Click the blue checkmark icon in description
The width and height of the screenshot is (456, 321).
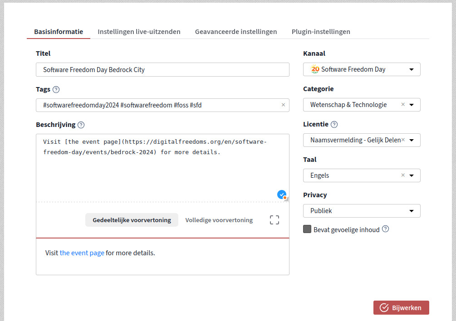tap(281, 195)
